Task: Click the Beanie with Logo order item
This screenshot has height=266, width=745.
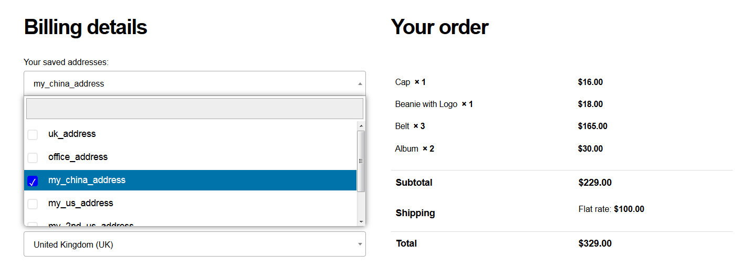Action: [426, 104]
